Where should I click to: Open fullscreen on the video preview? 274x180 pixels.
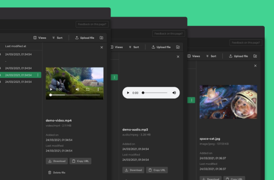pos(88,89)
